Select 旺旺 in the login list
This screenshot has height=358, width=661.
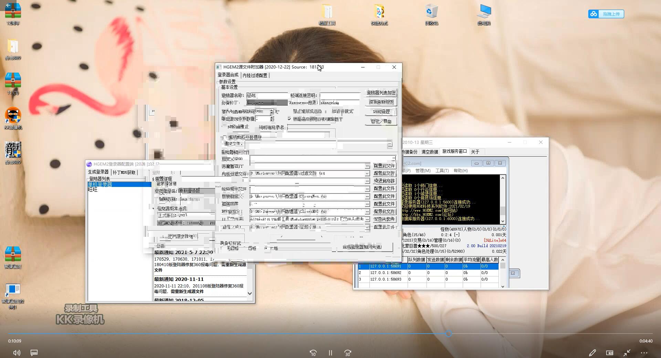93,190
